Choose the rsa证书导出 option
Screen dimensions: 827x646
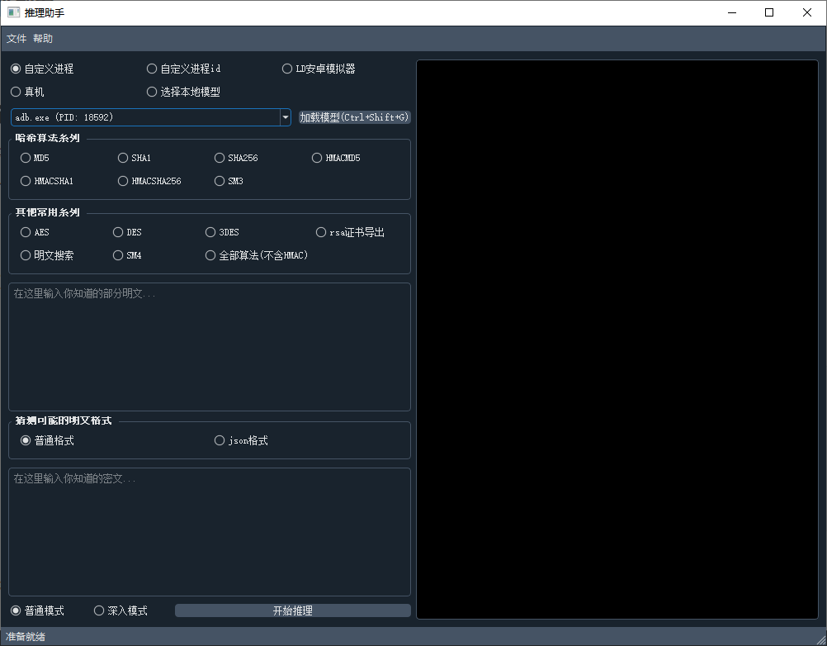[x=350, y=232]
